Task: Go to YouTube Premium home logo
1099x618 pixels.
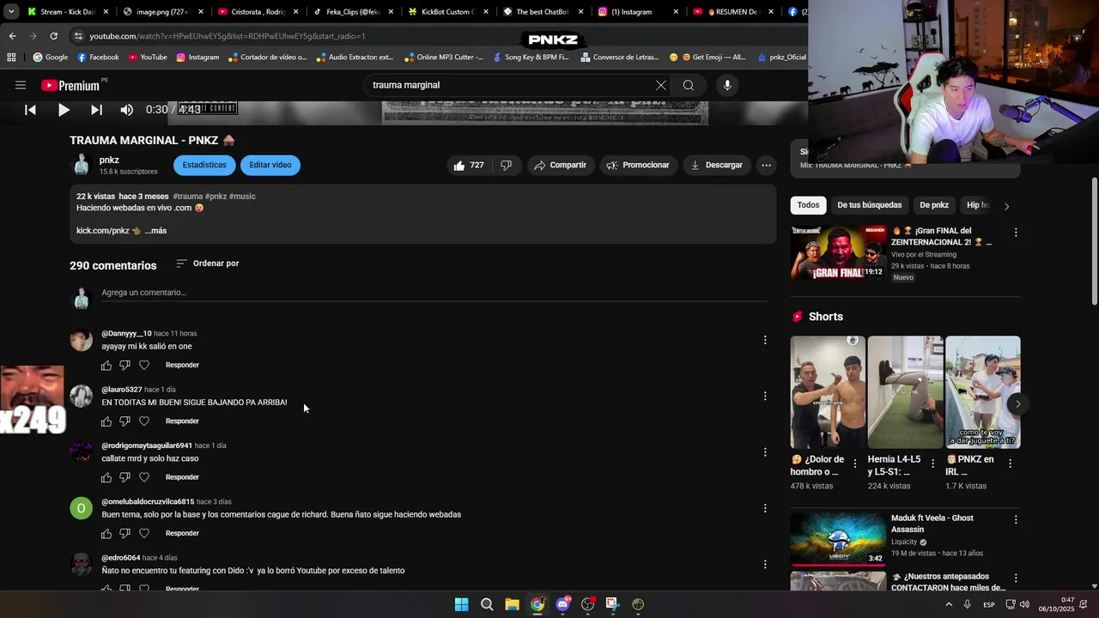Action: click(70, 85)
